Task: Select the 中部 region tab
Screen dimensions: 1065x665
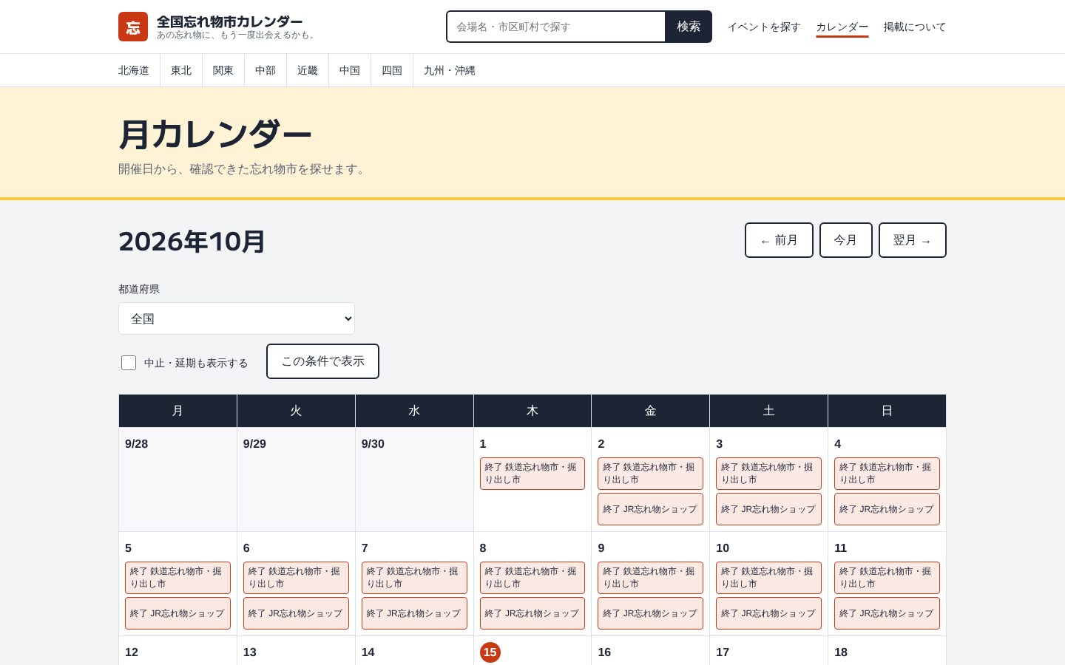Action: (x=266, y=70)
